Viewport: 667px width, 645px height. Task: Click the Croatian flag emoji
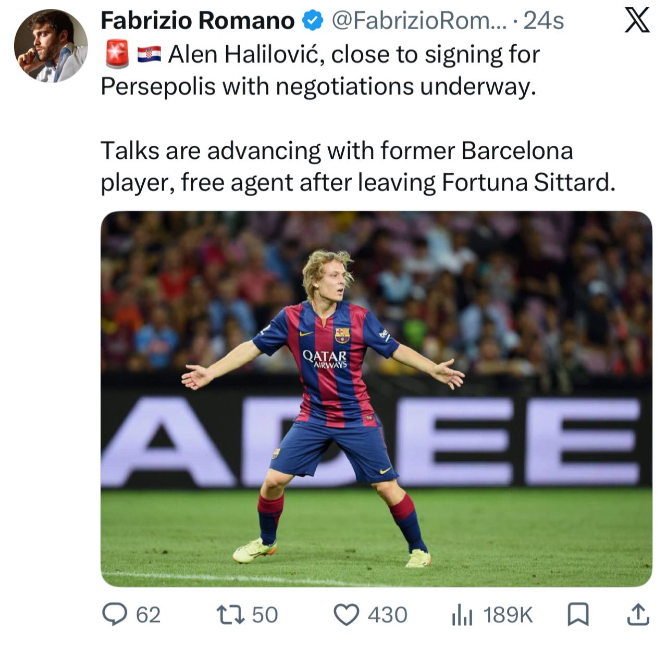(x=149, y=55)
